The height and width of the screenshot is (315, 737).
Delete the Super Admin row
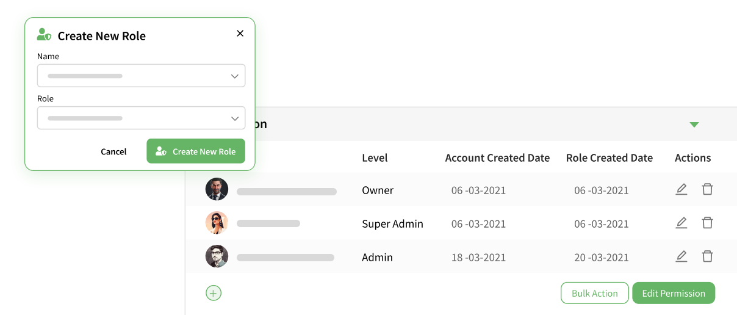coord(707,223)
